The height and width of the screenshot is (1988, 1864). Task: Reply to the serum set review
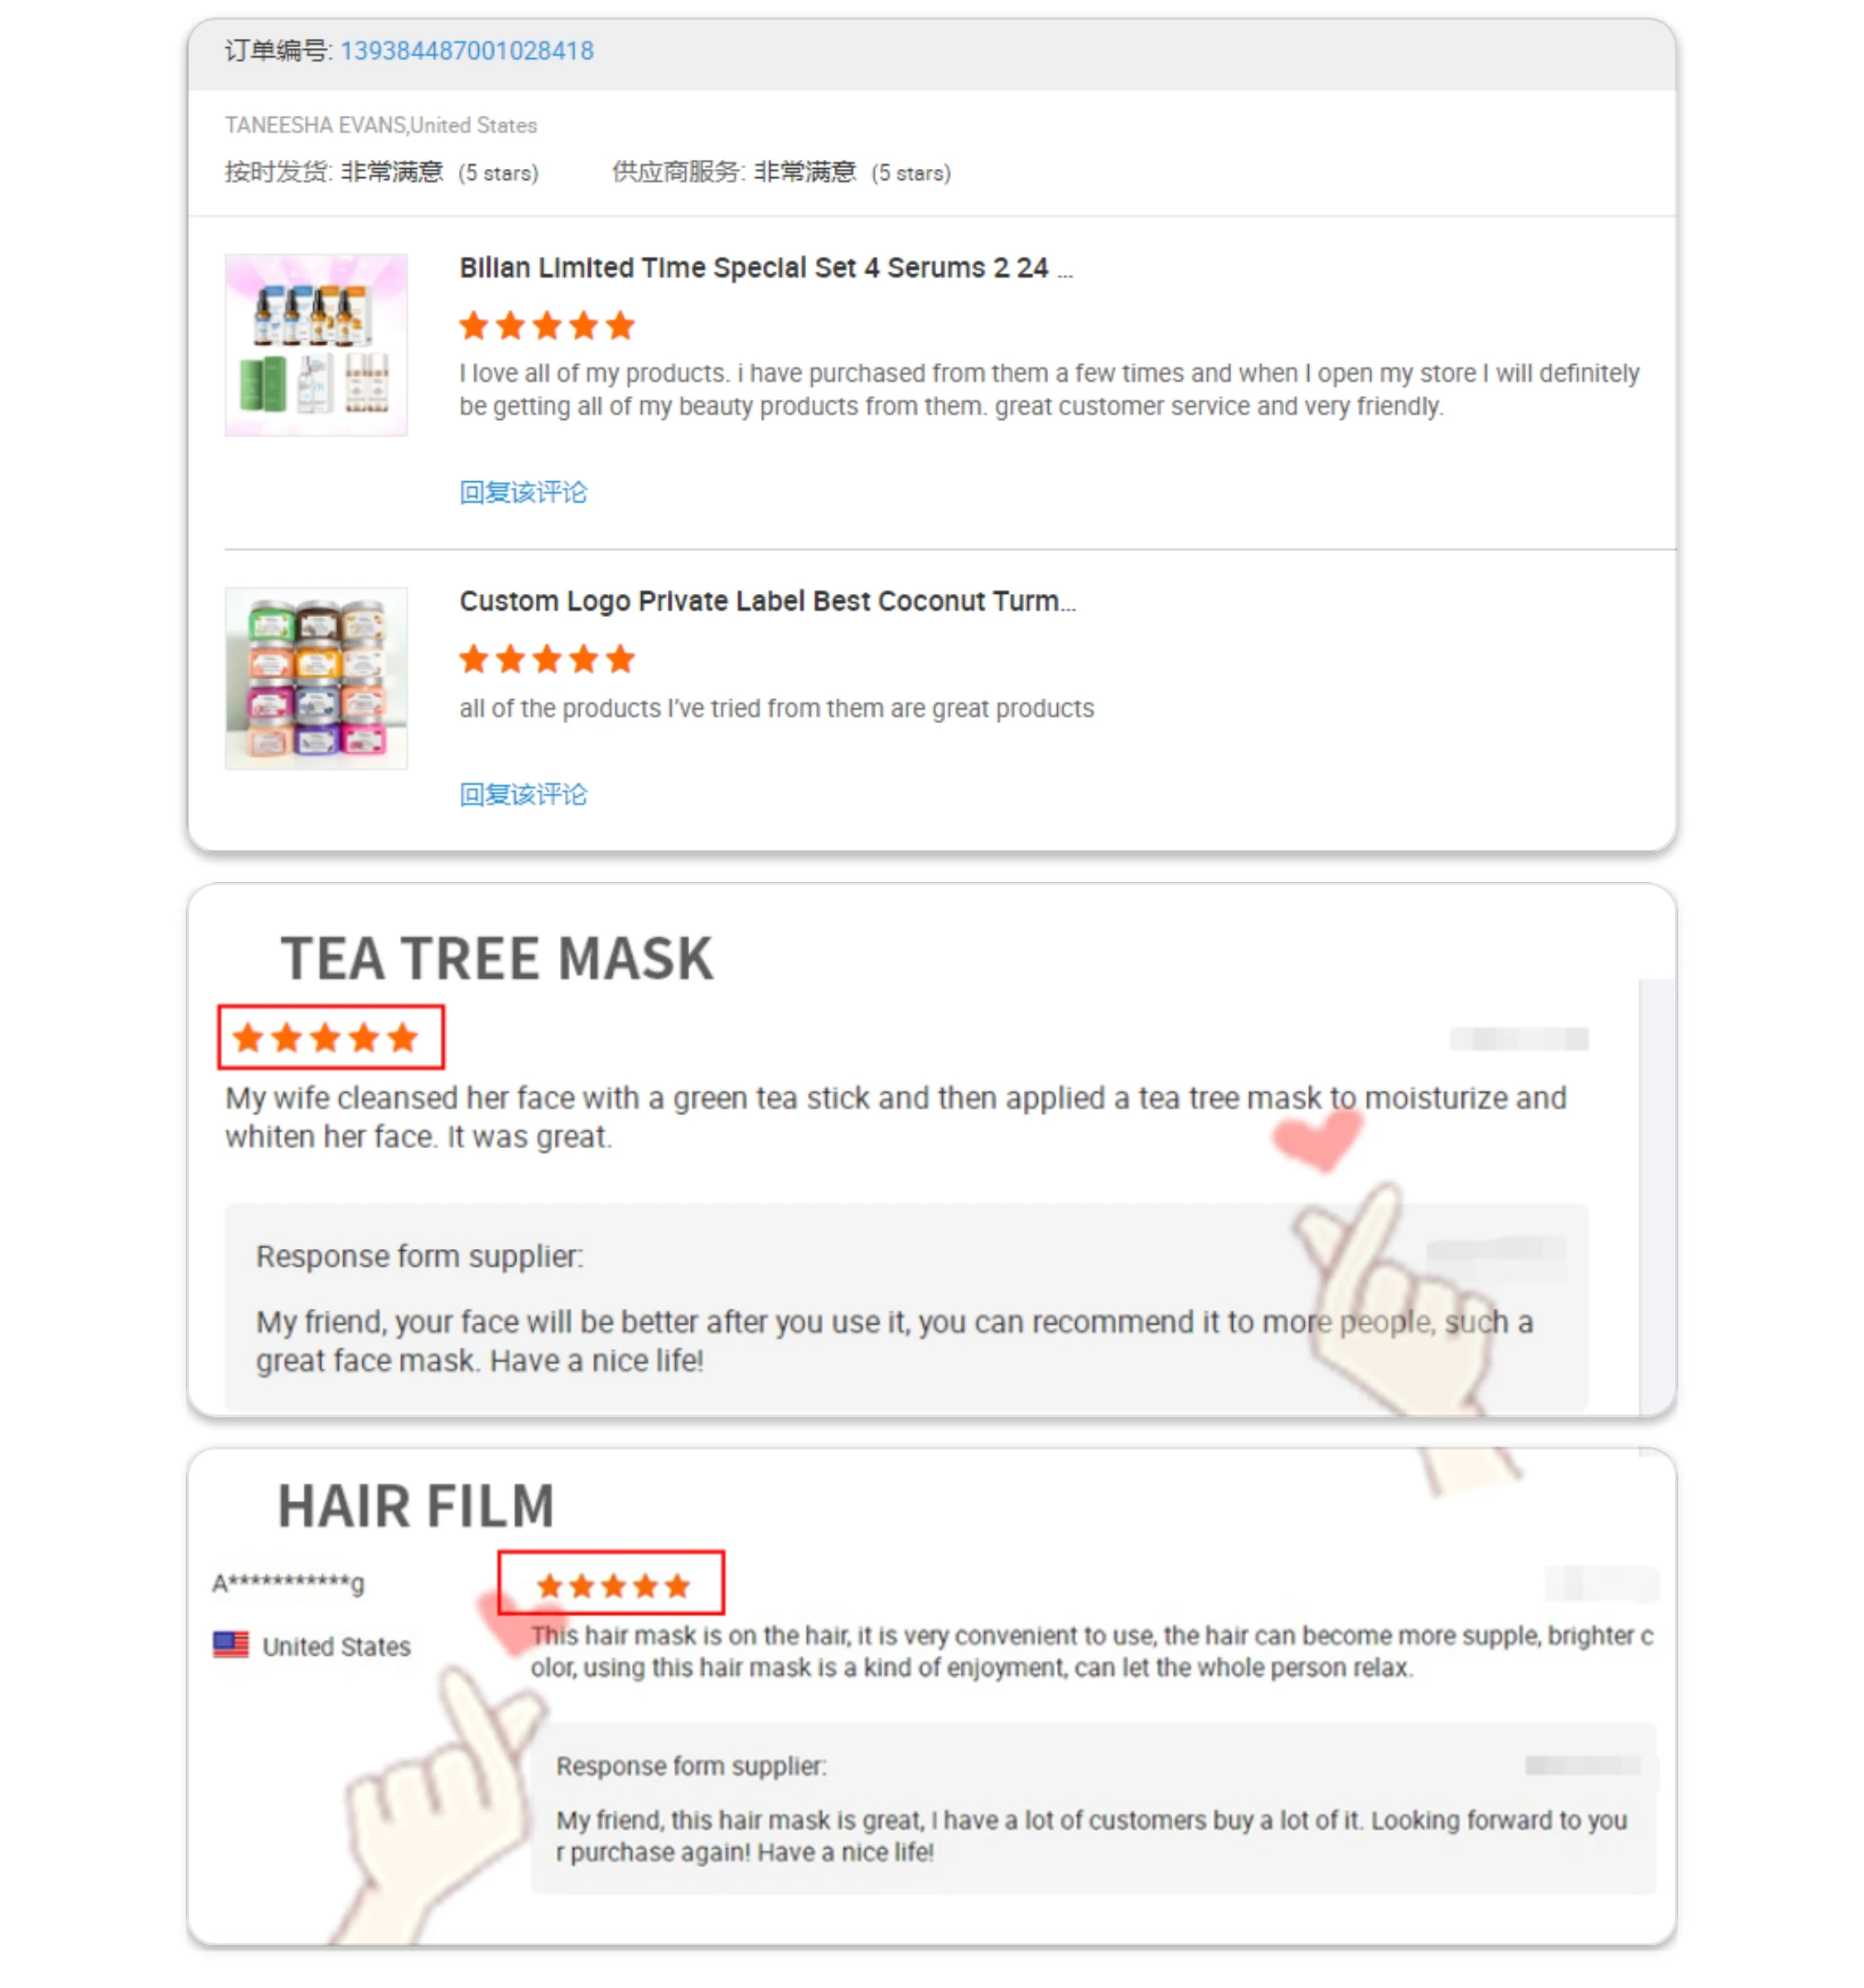coord(523,492)
